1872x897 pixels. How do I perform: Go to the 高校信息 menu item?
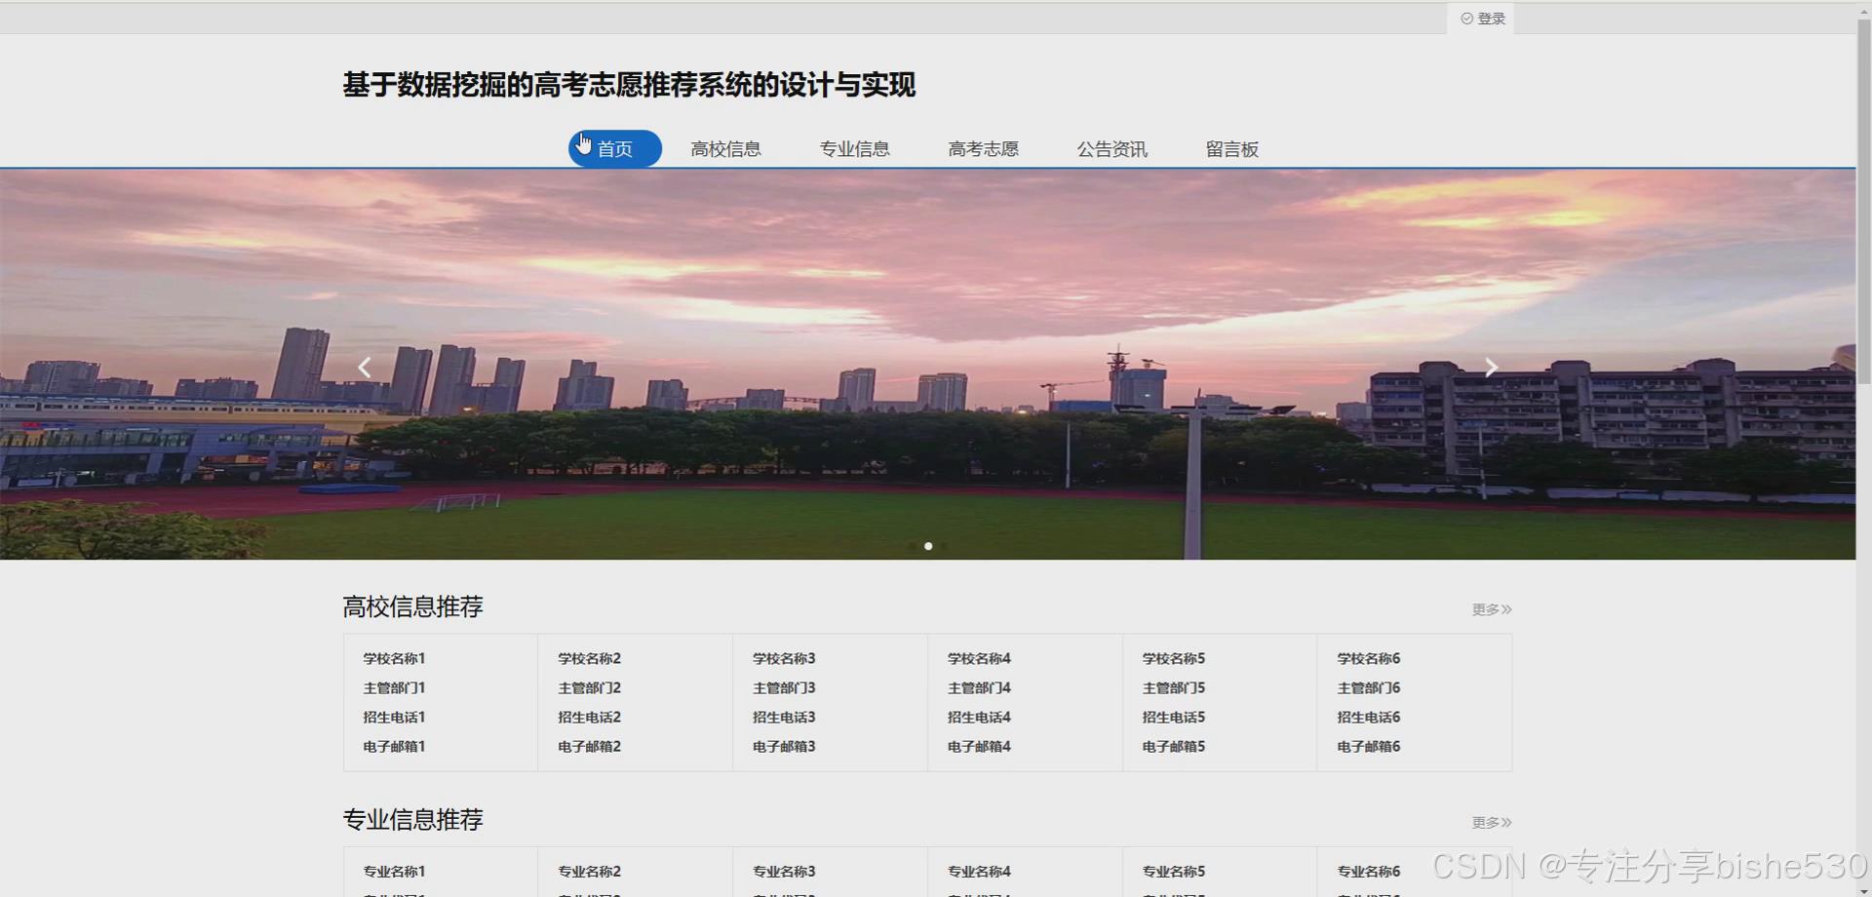725,149
